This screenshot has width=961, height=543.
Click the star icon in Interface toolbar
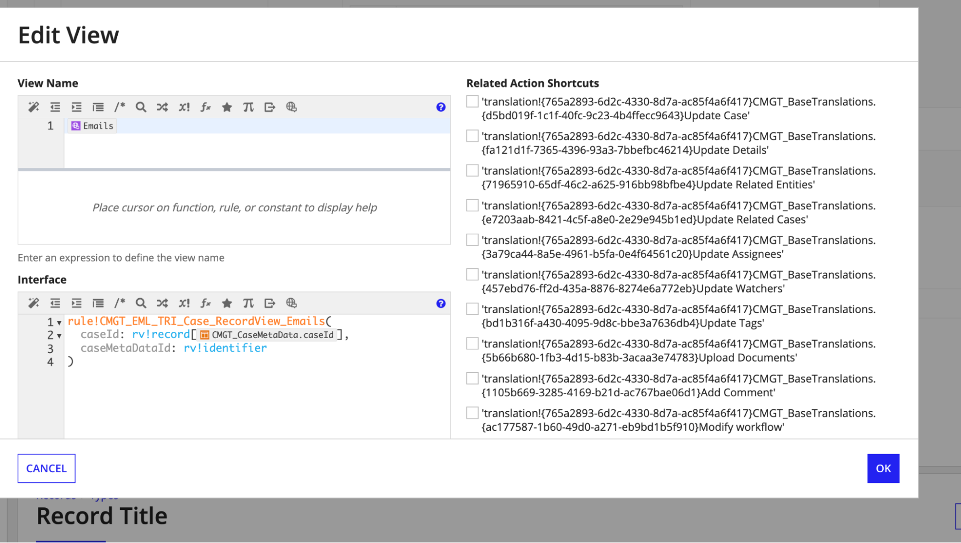tap(227, 303)
